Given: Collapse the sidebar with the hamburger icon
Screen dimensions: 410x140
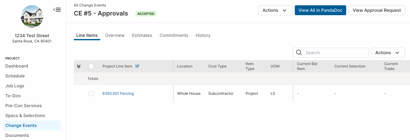Looking at the screenshot, I should pyautogui.click(x=57, y=10).
